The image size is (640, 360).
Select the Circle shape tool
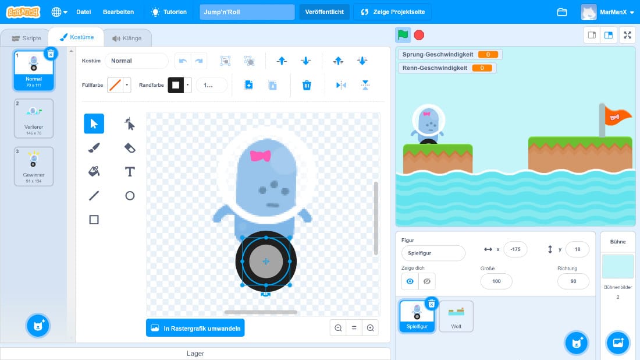click(130, 196)
